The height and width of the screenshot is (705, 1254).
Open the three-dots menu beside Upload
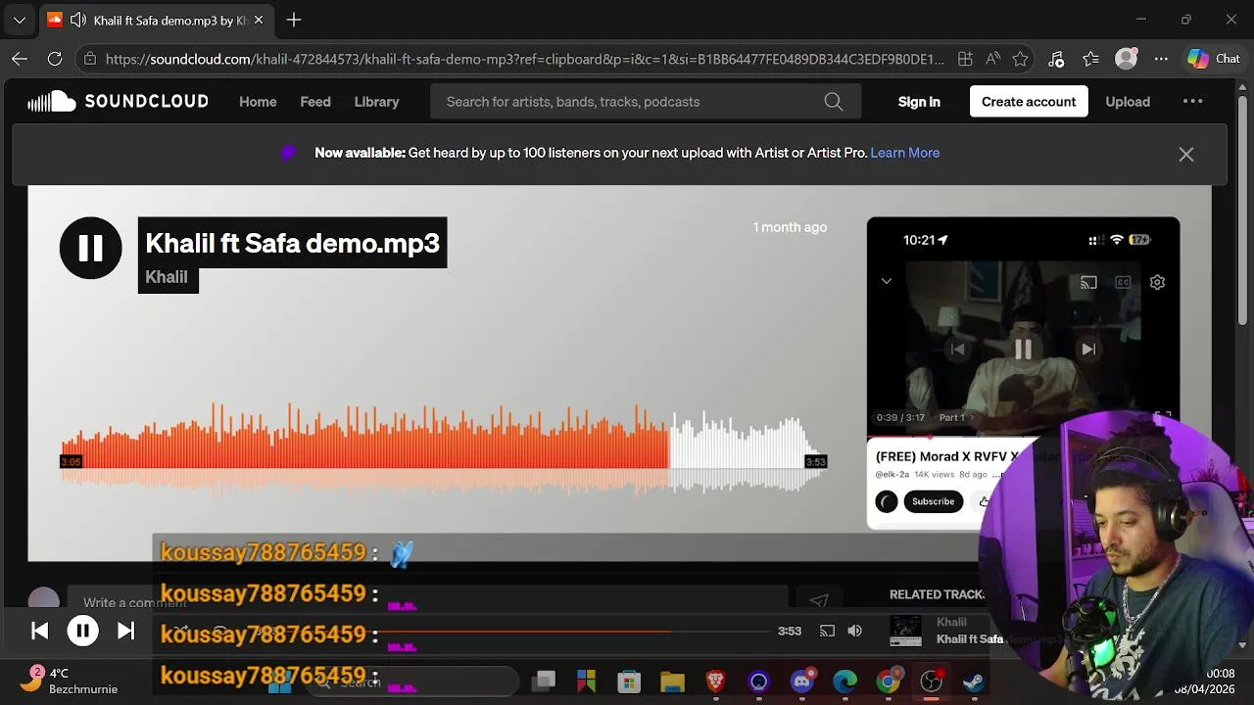(1192, 102)
